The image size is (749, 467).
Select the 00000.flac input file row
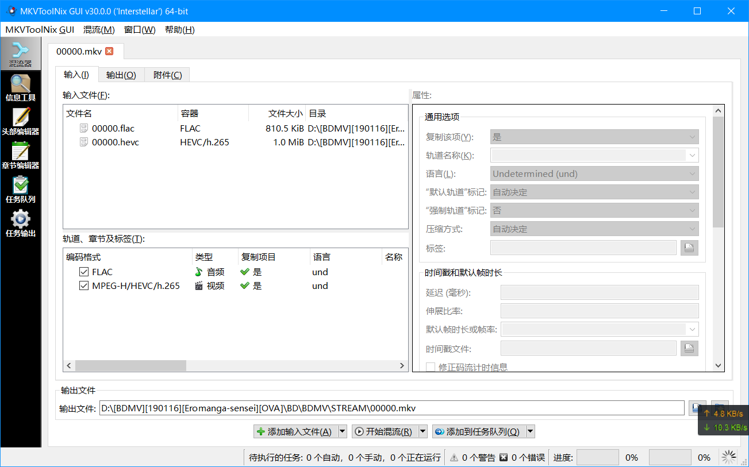coord(236,128)
